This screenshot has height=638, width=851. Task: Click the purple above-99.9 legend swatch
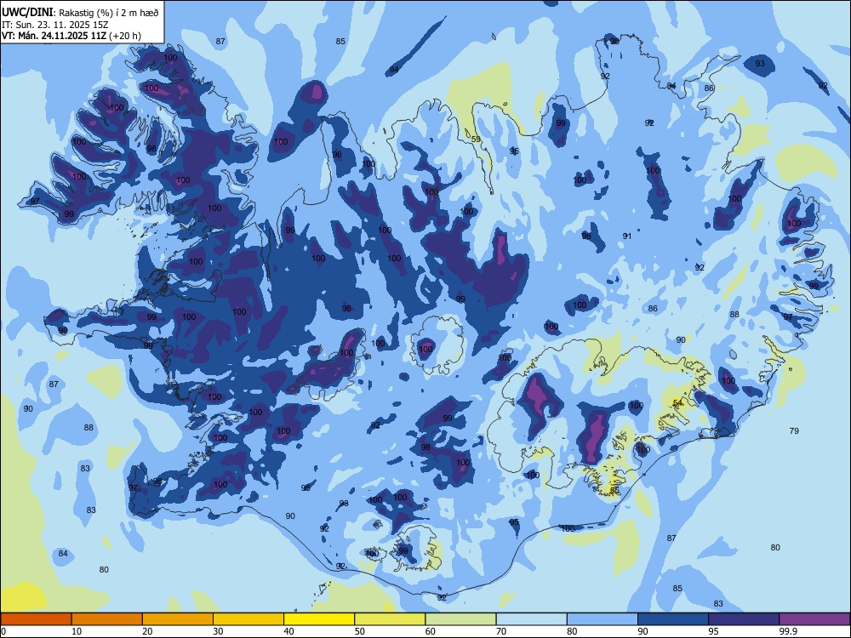(814, 619)
